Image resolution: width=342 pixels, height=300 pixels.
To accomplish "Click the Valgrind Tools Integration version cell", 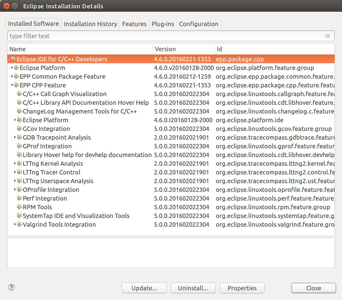I will [x=181, y=225].
